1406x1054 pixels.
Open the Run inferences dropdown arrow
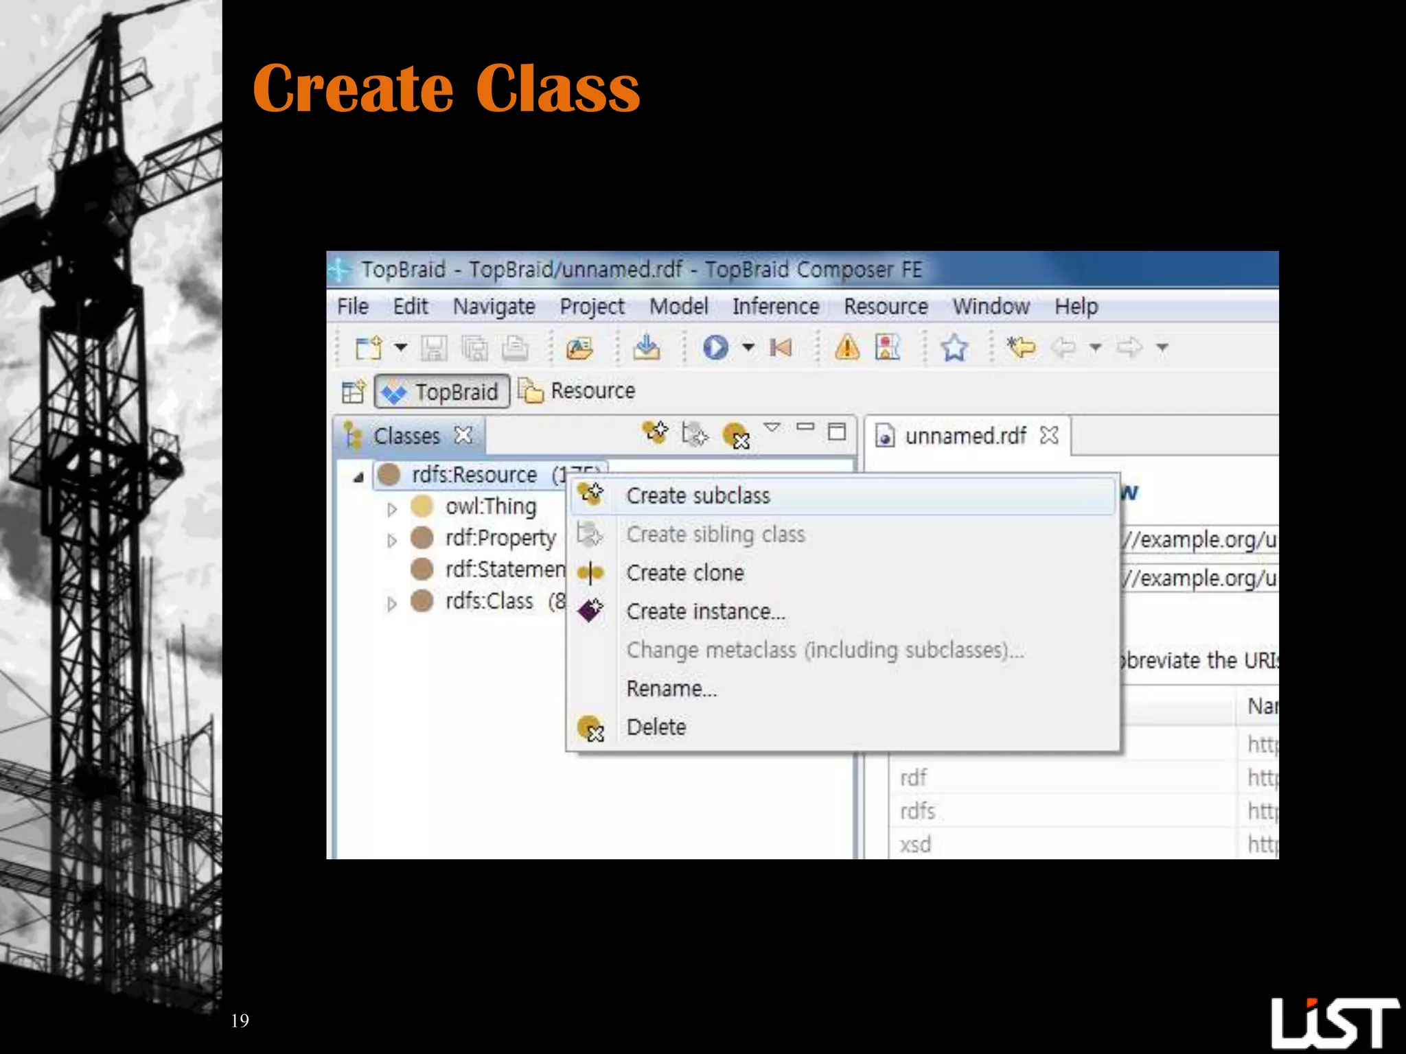click(748, 347)
